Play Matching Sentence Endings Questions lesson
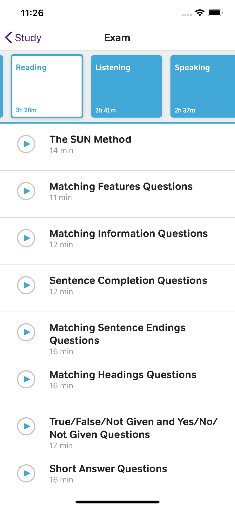 coord(26,332)
